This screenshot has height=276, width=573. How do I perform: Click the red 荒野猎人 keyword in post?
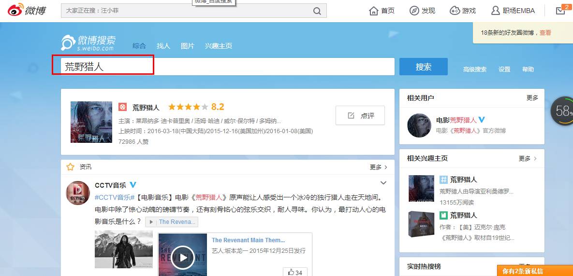(x=209, y=198)
